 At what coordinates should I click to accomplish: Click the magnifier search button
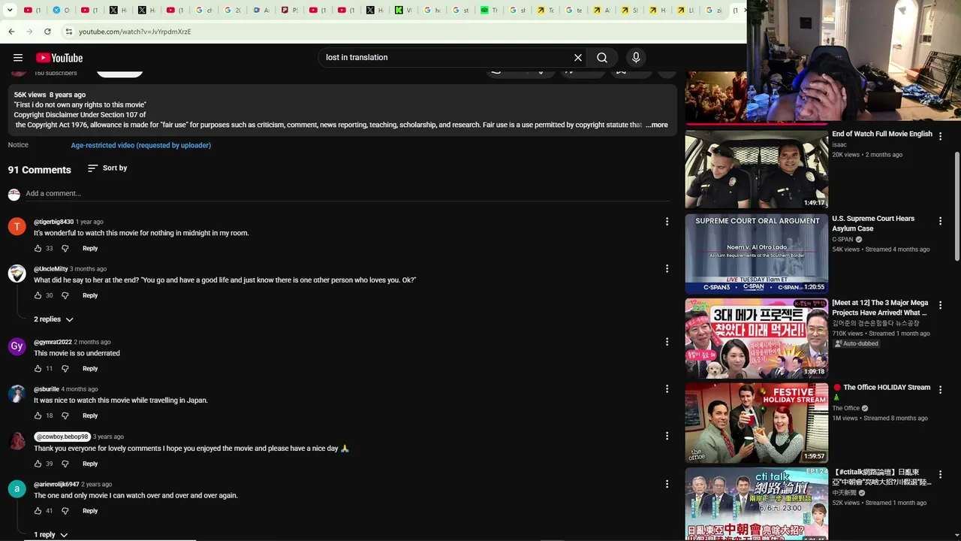tap(602, 58)
